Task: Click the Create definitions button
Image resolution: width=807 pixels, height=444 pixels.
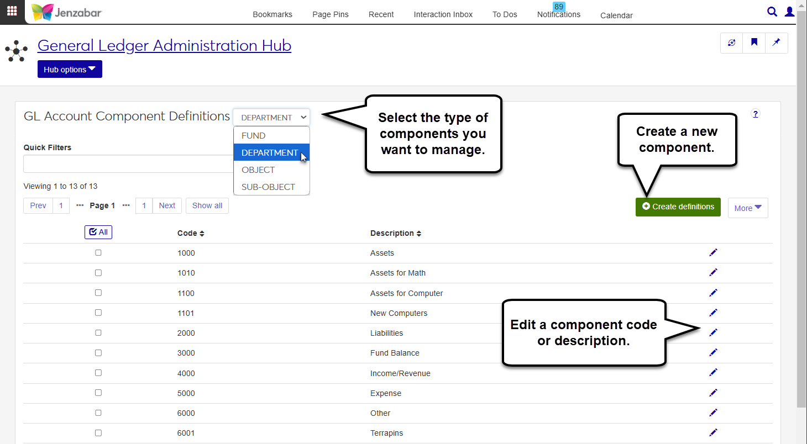Action: [x=678, y=207]
